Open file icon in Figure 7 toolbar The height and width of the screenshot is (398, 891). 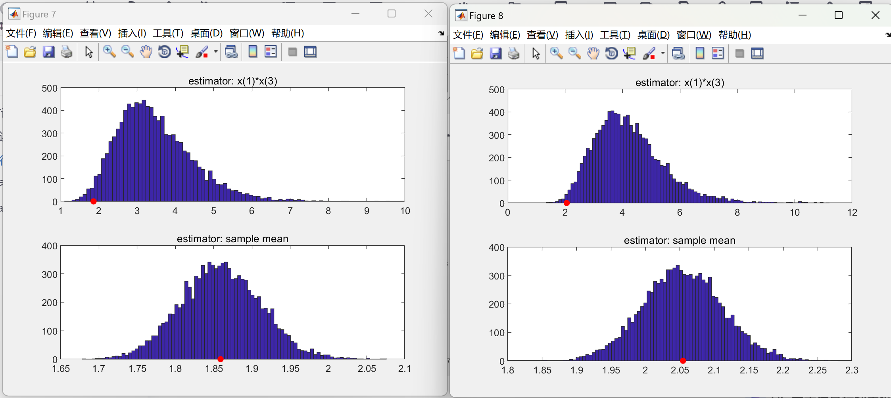[x=30, y=52]
